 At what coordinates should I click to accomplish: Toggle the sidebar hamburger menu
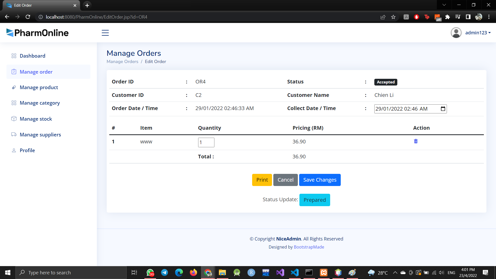point(105,33)
